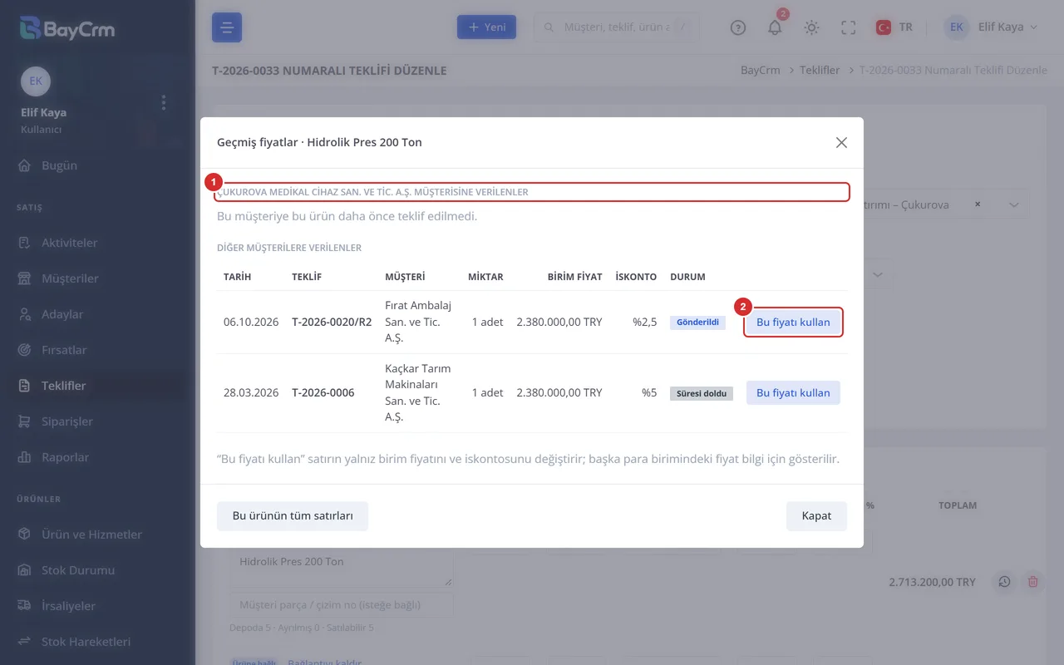Use the price from the Kaçkar Tarım row
The width and height of the screenshot is (1064, 665).
793,393
